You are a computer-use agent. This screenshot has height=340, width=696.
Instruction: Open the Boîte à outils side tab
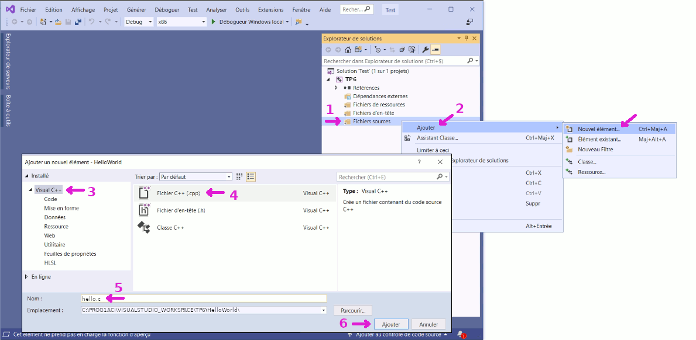pos(8,110)
